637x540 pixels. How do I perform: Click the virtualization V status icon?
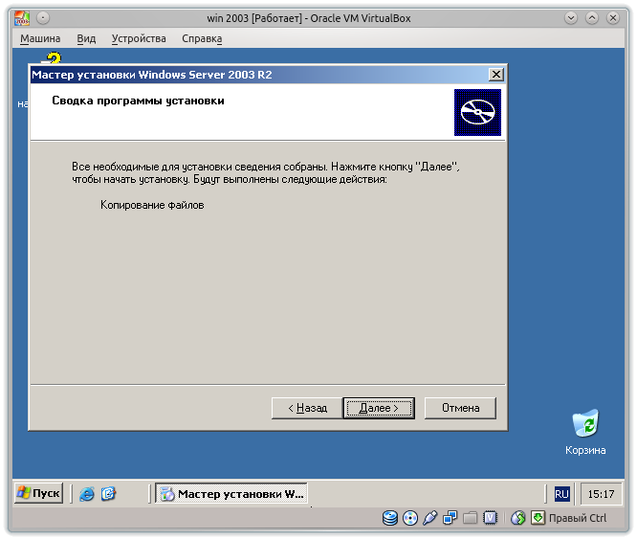click(x=491, y=518)
